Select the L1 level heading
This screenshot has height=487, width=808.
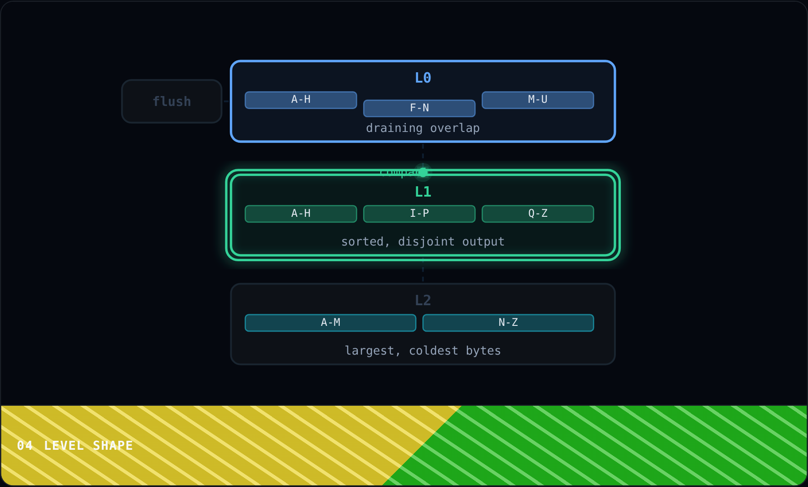pyautogui.click(x=423, y=192)
